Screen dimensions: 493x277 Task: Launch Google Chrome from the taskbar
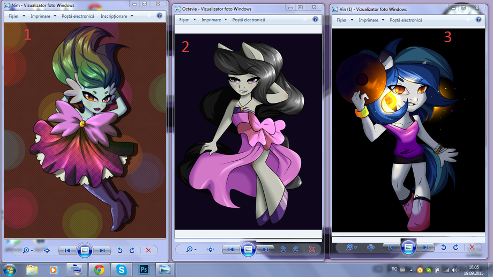point(99,269)
